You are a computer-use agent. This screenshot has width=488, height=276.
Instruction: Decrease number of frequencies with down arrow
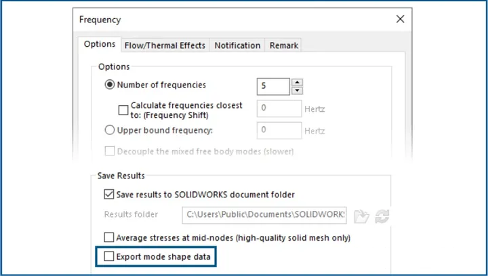point(298,91)
